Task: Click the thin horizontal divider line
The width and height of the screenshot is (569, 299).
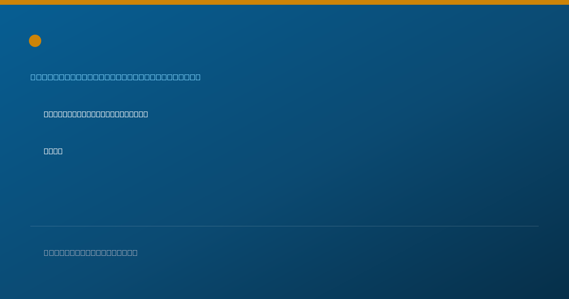Action: [284, 226]
